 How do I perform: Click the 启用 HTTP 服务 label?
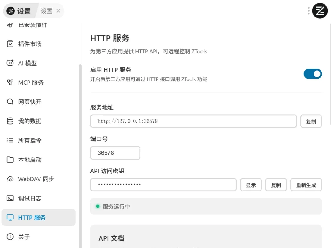pos(111,70)
